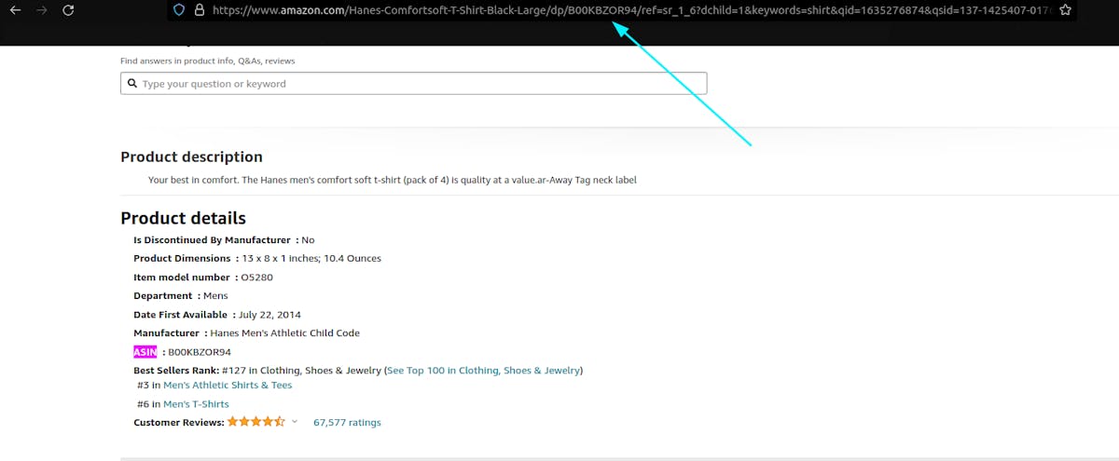Reload the page with the refresh icon
The image size is (1119, 461).
point(68,10)
